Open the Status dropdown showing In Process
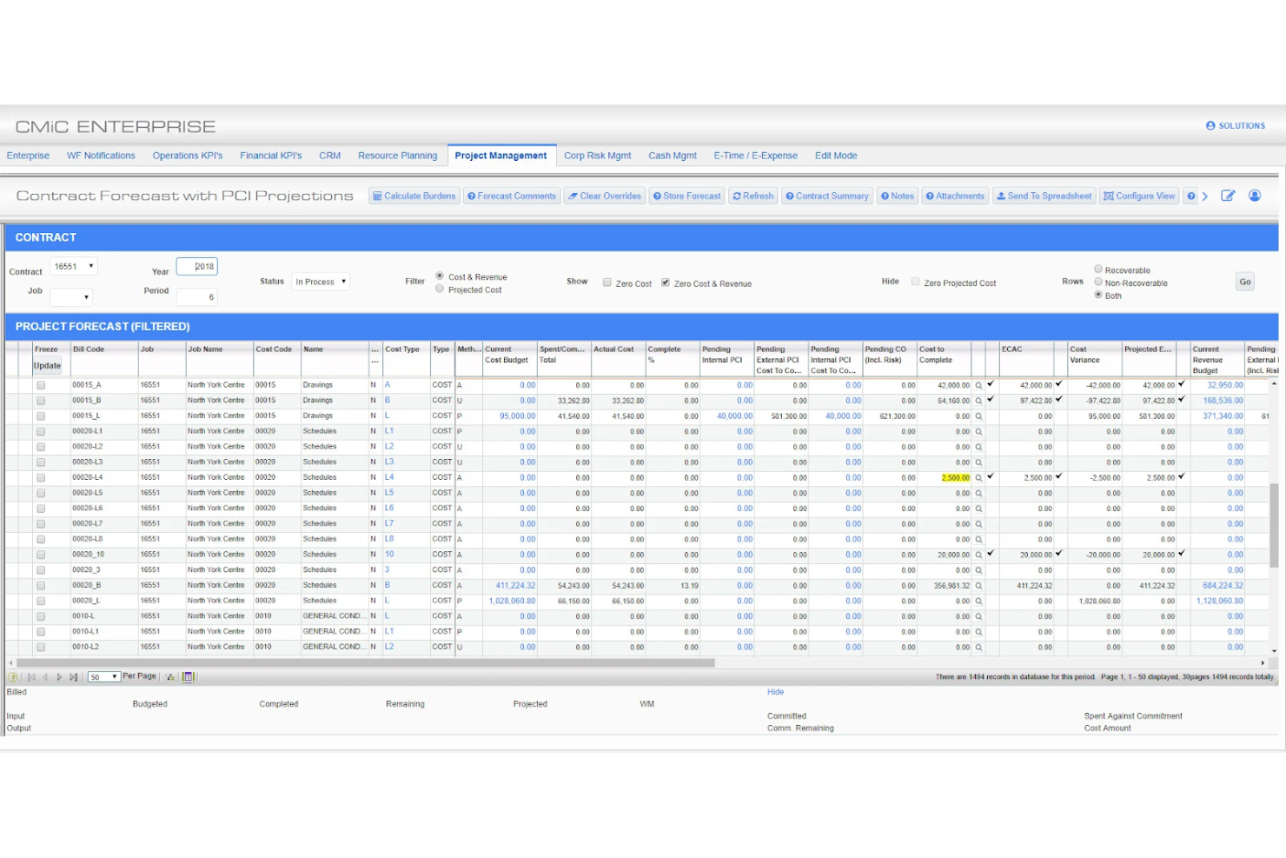 pyautogui.click(x=321, y=282)
